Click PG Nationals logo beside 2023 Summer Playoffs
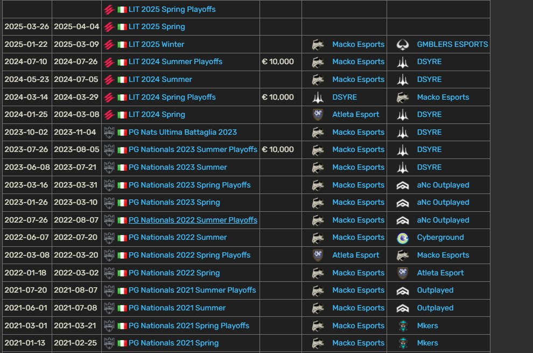This screenshot has width=533, height=353. (x=109, y=150)
